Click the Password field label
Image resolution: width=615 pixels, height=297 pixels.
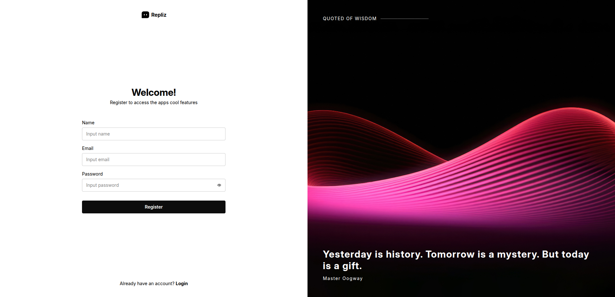point(92,174)
